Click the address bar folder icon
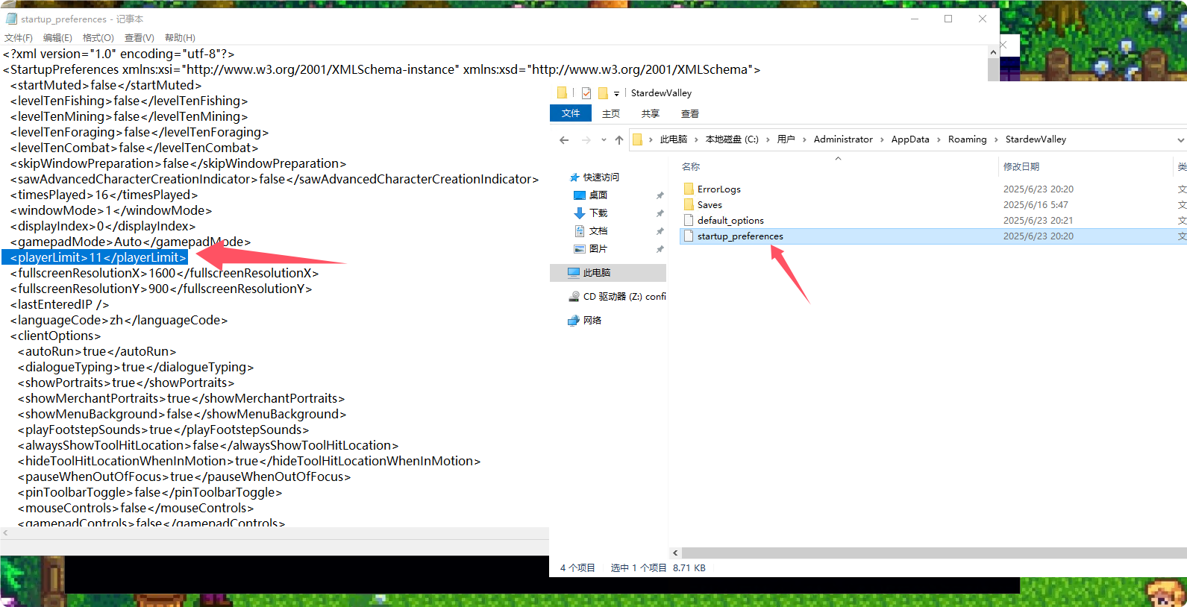This screenshot has height=607, width=1187. [x=638, y=139]
